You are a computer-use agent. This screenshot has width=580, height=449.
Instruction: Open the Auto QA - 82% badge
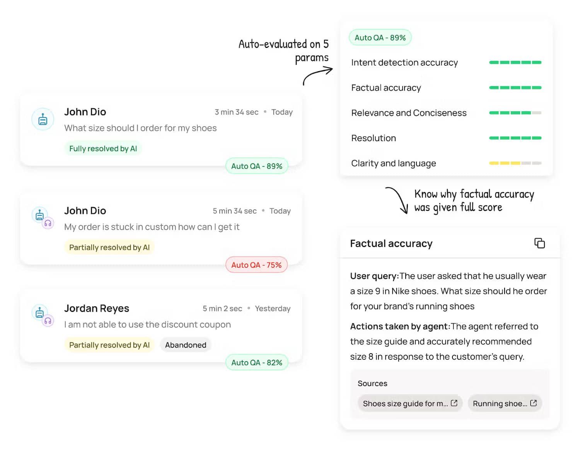(257, 362)
